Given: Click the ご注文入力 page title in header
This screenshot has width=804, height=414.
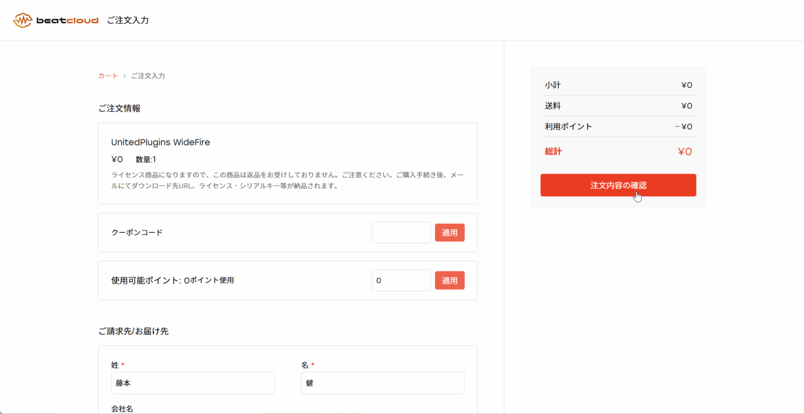Looking at the screenshot, I should [128, 20].
